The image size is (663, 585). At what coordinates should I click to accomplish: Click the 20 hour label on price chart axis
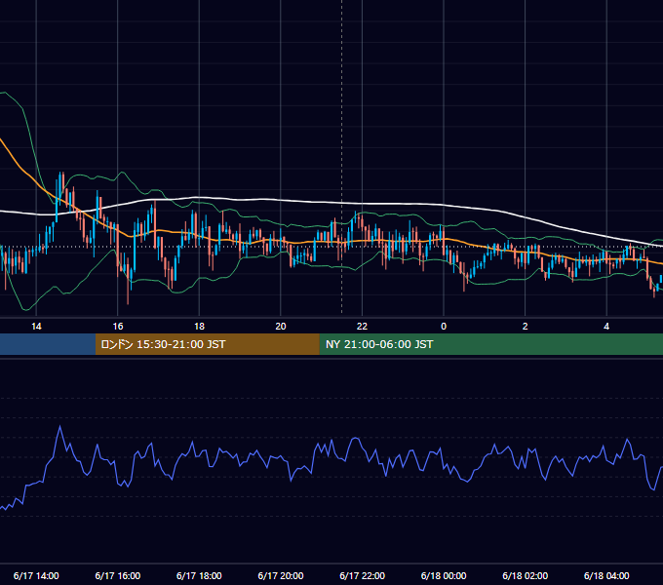(281, 327)
